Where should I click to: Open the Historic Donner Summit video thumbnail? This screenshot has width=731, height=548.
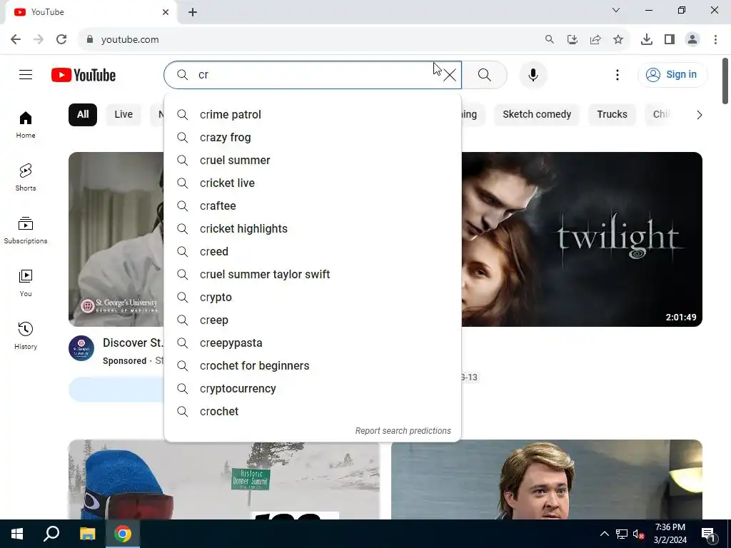coord(223,479)
